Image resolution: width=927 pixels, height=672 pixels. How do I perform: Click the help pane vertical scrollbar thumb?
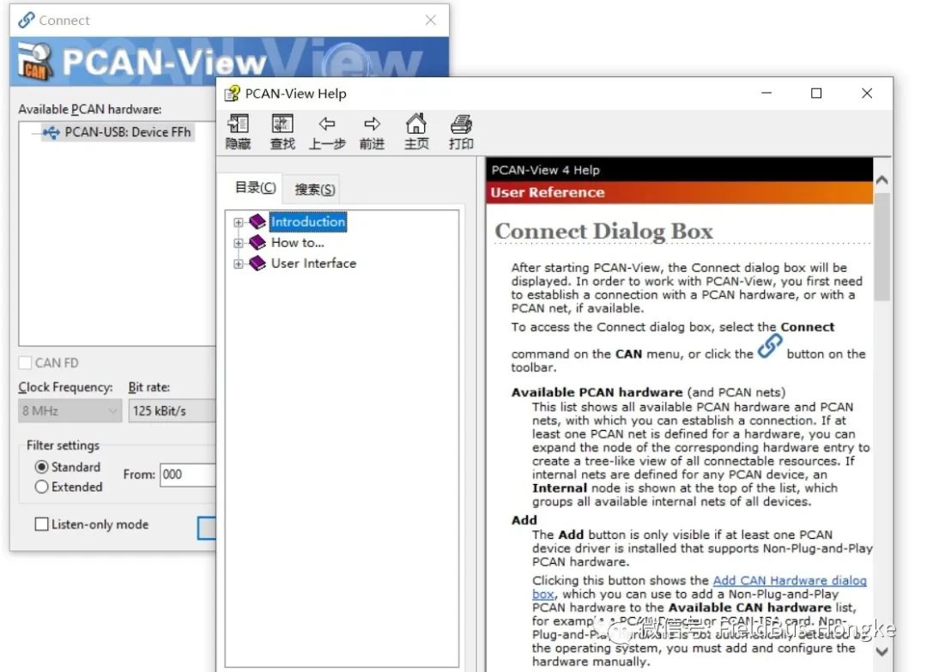[x=882, y=247]
